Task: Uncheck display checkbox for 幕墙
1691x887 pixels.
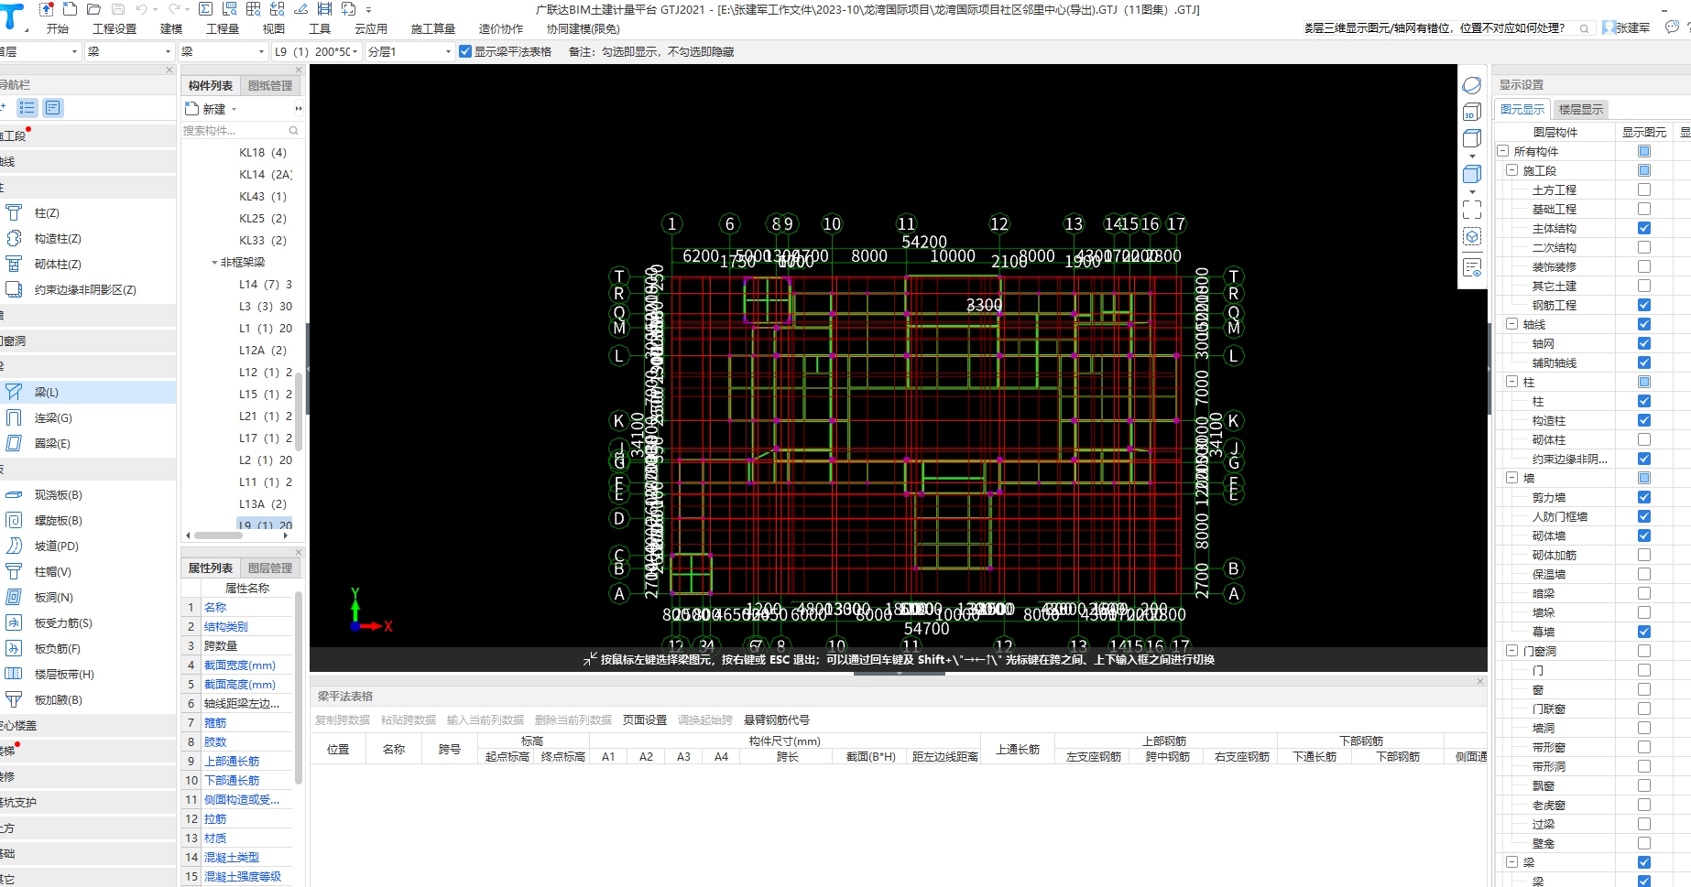Action: [1644, 632]
